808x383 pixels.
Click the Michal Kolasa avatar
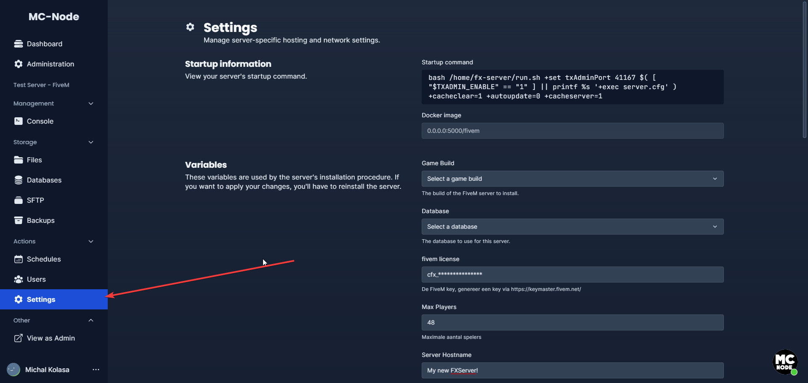coord(13,370)
